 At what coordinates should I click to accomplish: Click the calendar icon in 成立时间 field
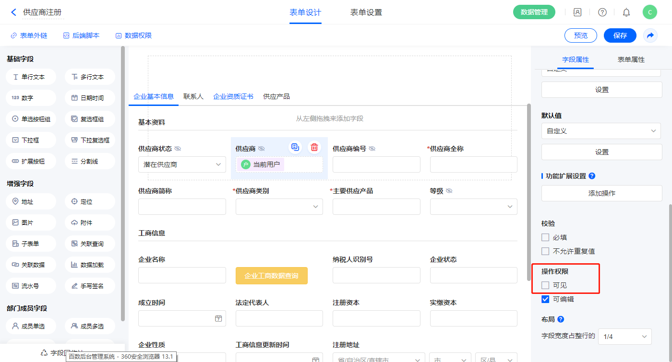tap(218, 318)
